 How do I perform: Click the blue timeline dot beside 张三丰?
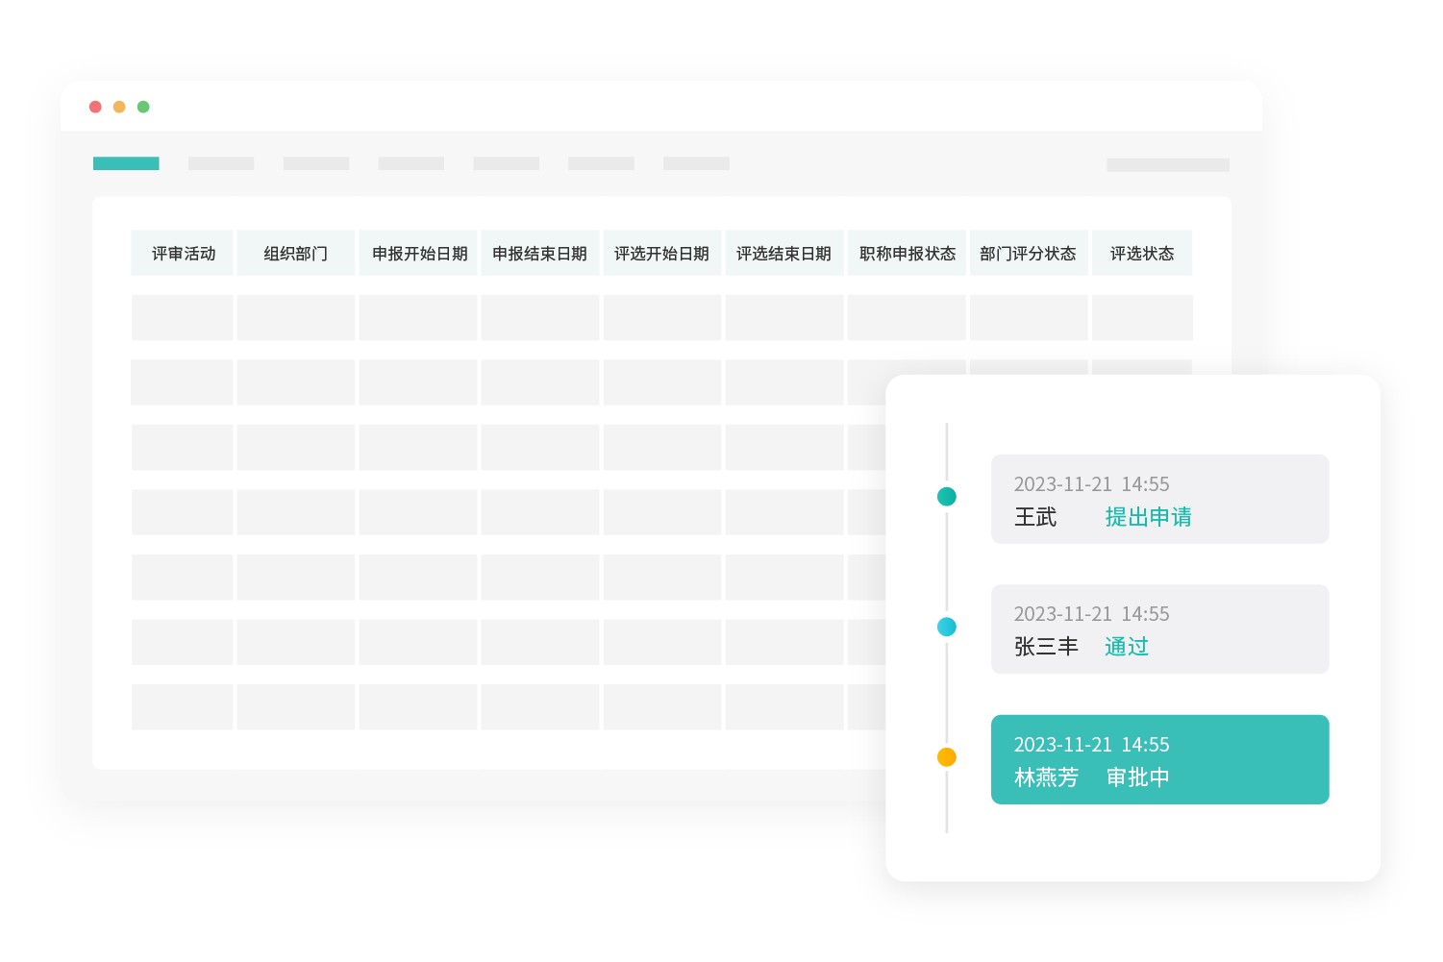pyautogui.click(x=947, y=627)
